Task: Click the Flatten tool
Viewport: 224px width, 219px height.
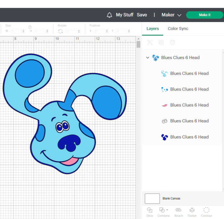Action: tap(192, 212)
